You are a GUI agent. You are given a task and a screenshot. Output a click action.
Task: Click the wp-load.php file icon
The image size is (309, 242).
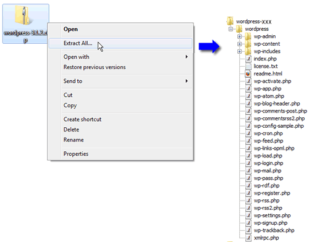(x=248, y=156)
